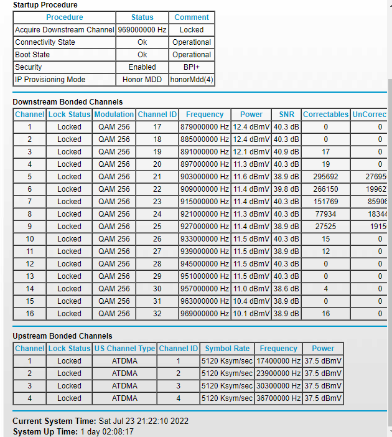392x437 pixels.
Task: Select frequency 897000000 Hz cell
Action: coord(205,164)
